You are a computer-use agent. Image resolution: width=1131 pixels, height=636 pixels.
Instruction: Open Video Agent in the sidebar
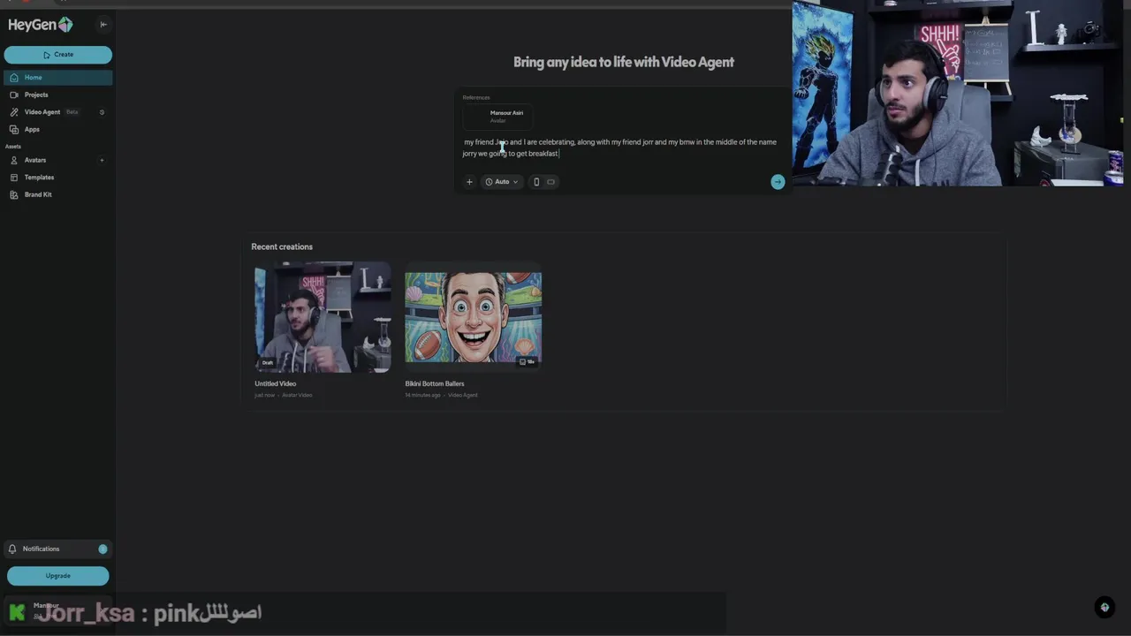click(x=42, y=112)
